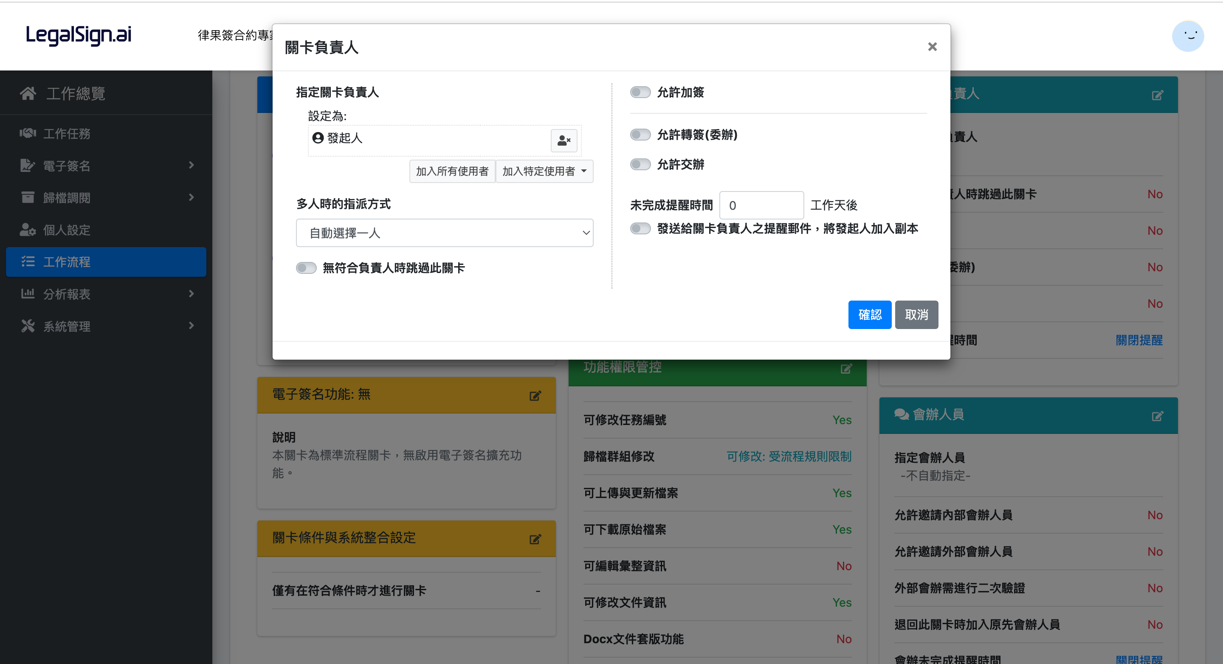Click 退回此關卡時加入原先會辦人員 row text
Image resolution: width=1223 pixels, height=664 pixels.
click(x=977, y=624)
